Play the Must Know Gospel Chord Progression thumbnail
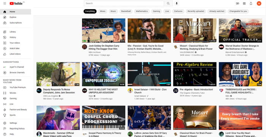The image size is (266, 137). [x=104, y=118]
